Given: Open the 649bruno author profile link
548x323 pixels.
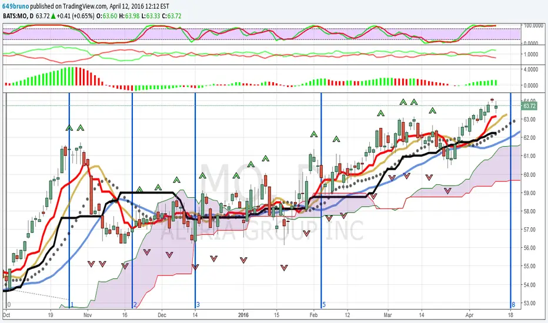Looking at the screenshot, I should pyautogui.click(x=16, y=6).
